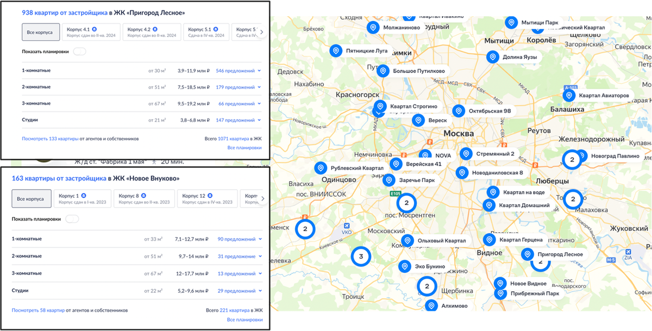652x331 pixels.
Task: Open the Верейская 41 map pin
Action: coord(397,164)
